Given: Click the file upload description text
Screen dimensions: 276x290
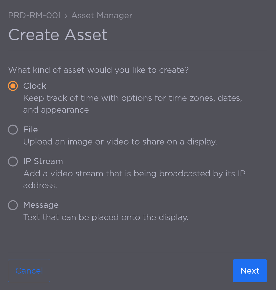Looking at the screenshot, I should pyautogui.click(x=120, y=142).
